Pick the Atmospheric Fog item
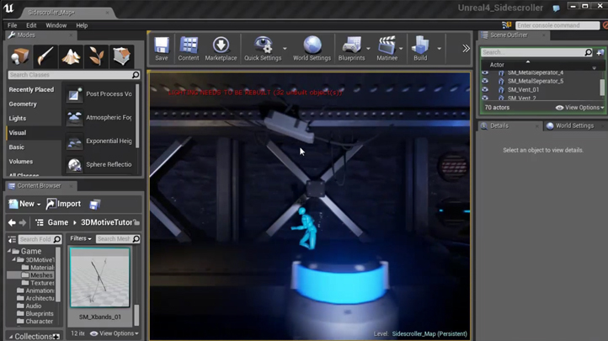The width and height of the screenshot is (608, 341). tap(99, 117)
